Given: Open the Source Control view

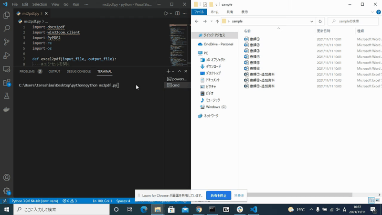Looking at the screenshot, I should [x=7, y=42].
